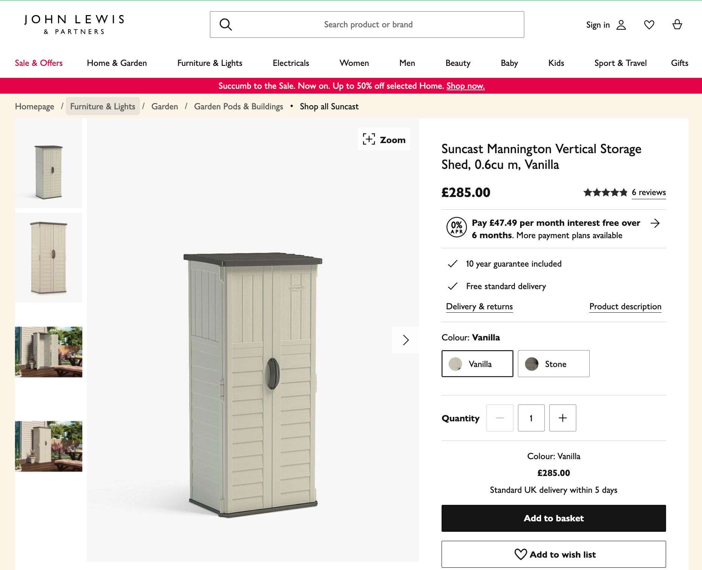
Task: Open the Sale & Offers menu
Action: click(x=39, y=63)
